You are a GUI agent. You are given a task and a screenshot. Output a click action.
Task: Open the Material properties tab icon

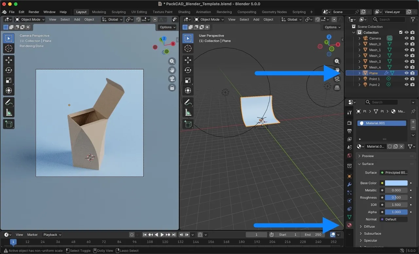[x=349, y=225]
